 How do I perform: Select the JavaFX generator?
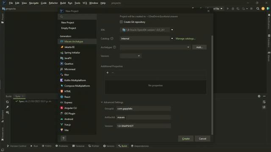tap(77, 58)
